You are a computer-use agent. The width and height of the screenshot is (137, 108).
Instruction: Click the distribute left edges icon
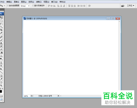point(78,6)
